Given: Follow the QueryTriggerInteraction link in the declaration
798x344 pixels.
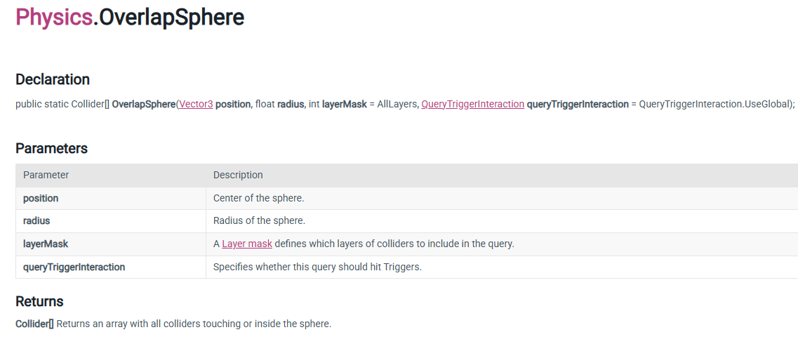Looking at the screenshot, I should click(472, 104).
